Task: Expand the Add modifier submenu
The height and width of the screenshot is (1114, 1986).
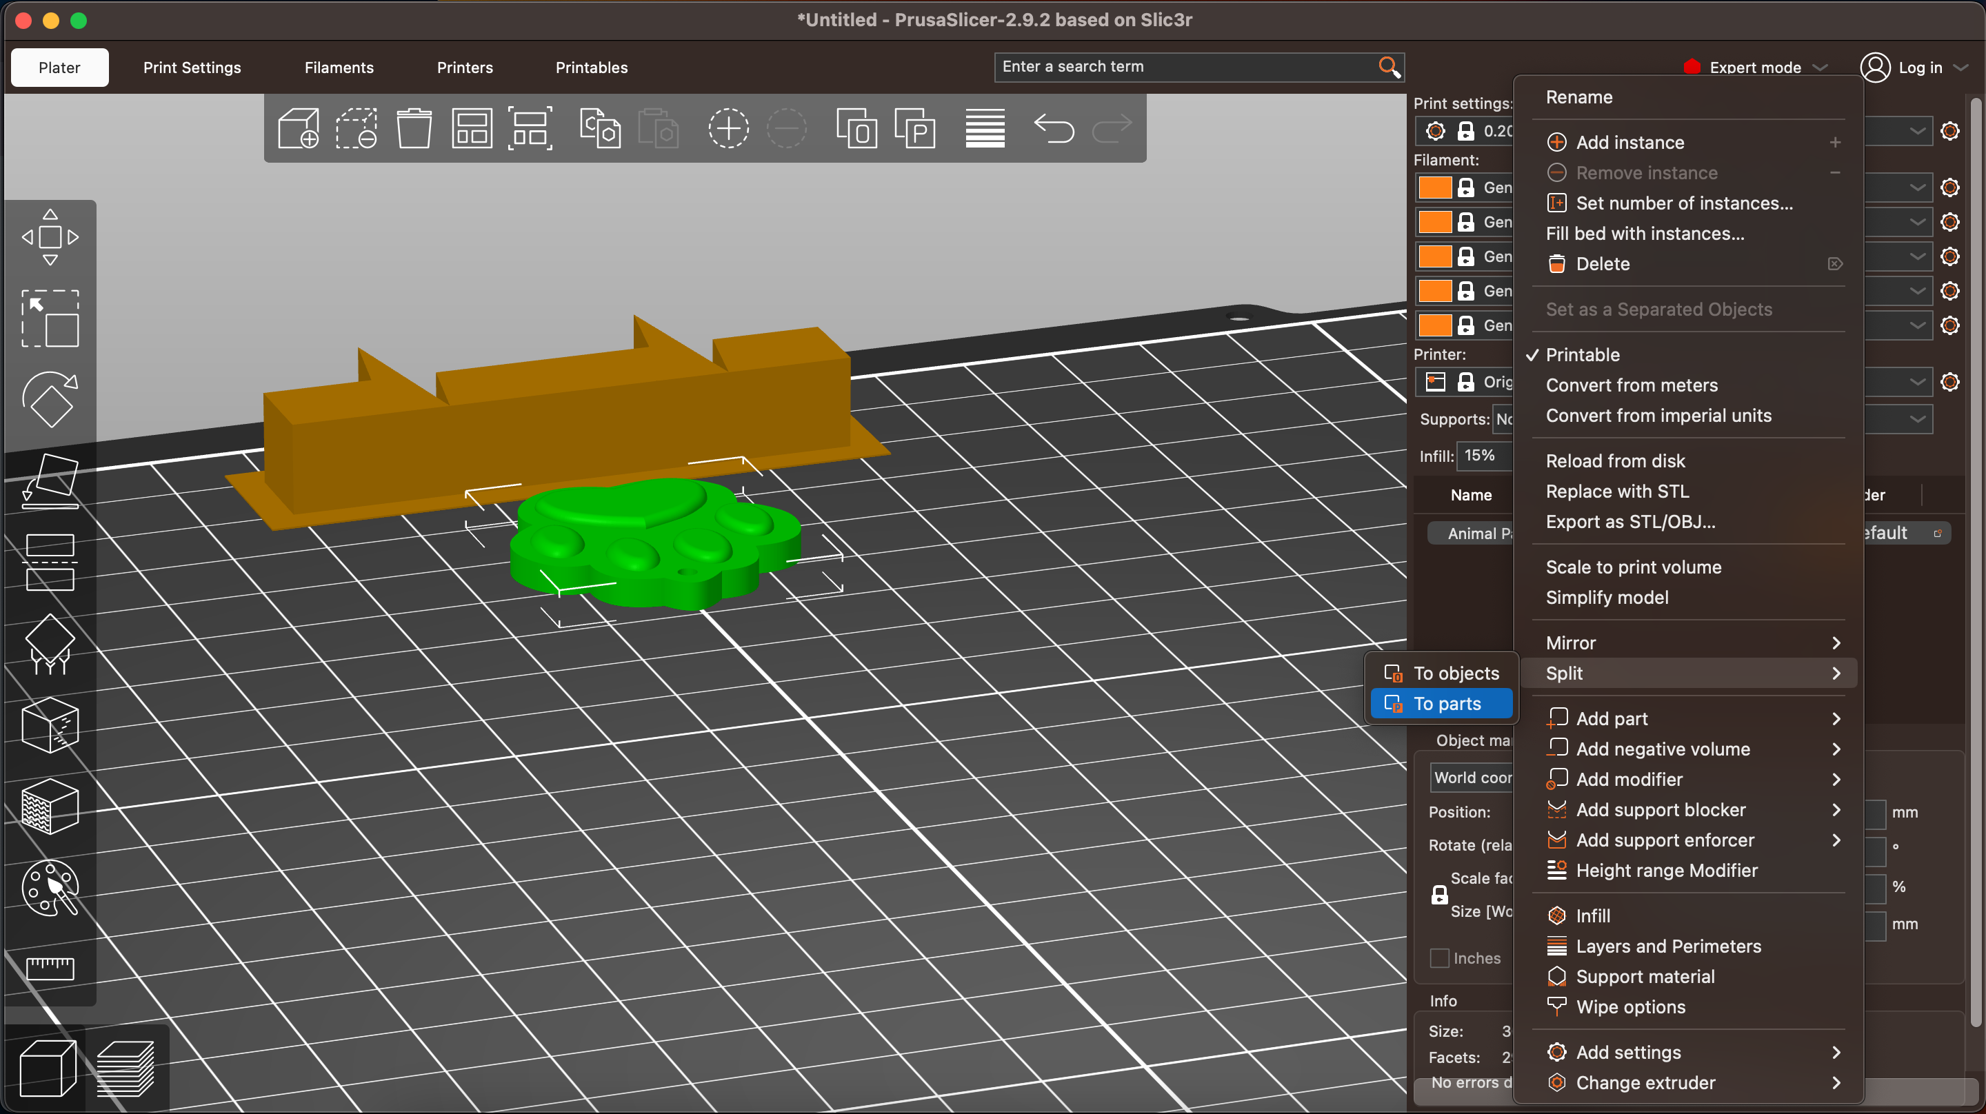Action: [x=1688, y=780]
